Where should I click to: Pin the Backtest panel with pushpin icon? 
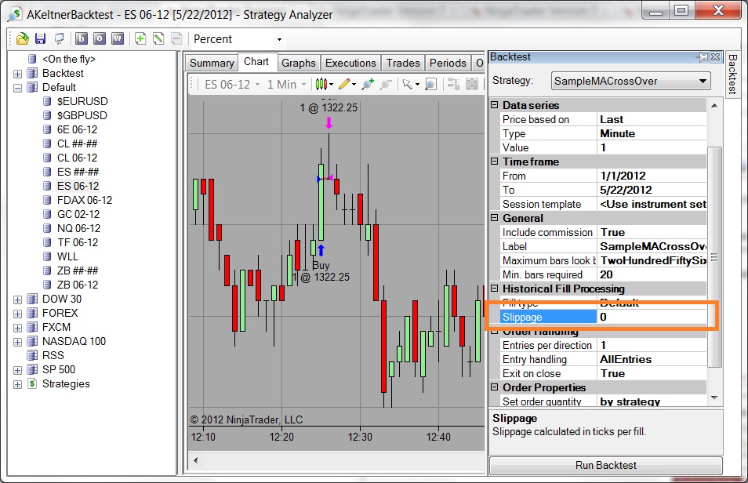tap(703, 57)
